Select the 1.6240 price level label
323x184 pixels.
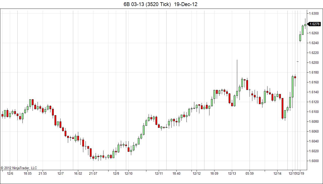pos(314,43)
